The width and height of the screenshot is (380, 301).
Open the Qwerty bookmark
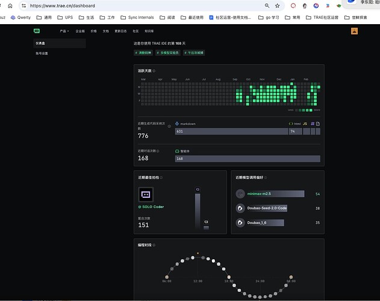21,17
